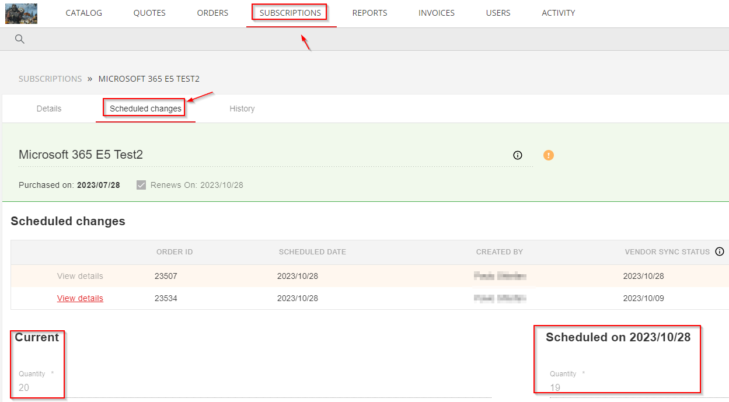Click the Current section heading
Viewport: 729px width, 402px height.
coord(37,337)
